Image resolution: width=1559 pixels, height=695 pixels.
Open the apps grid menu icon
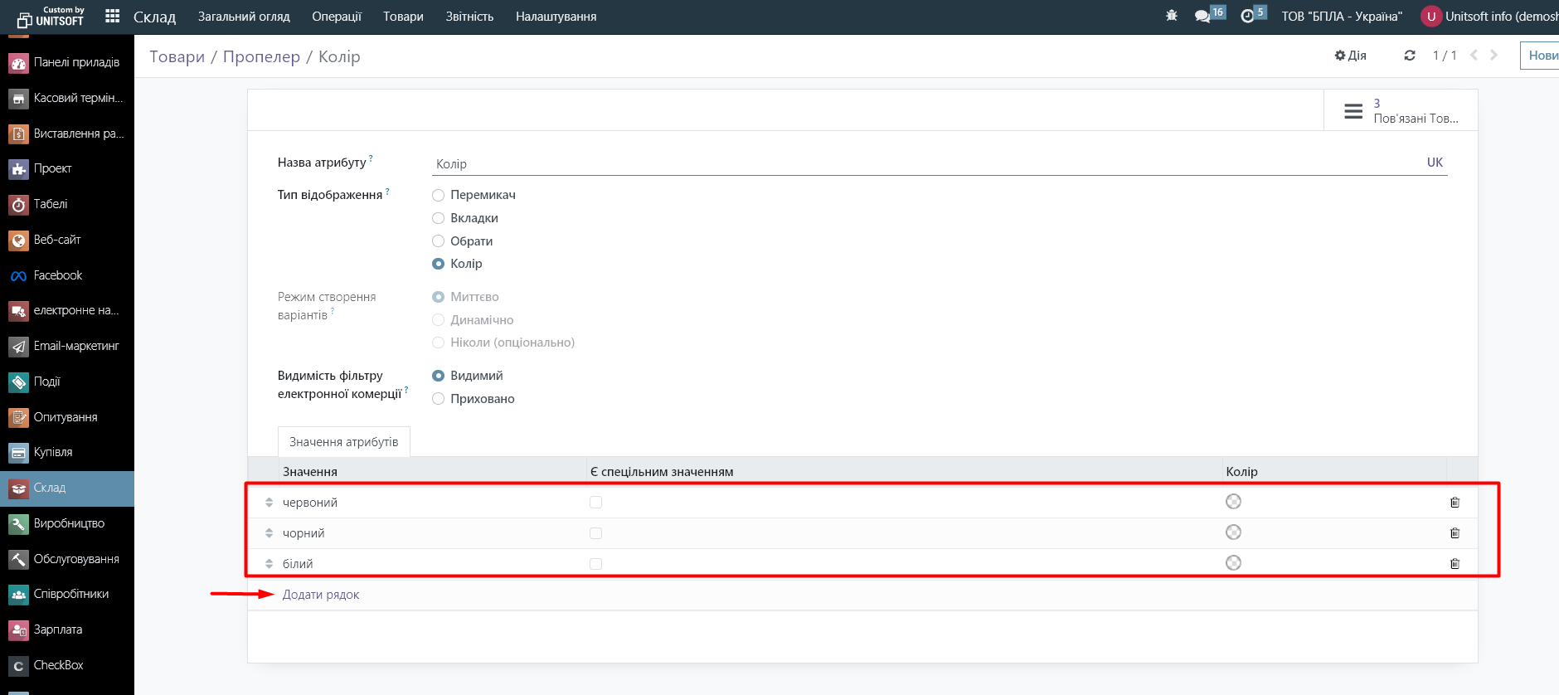[113, 16]
